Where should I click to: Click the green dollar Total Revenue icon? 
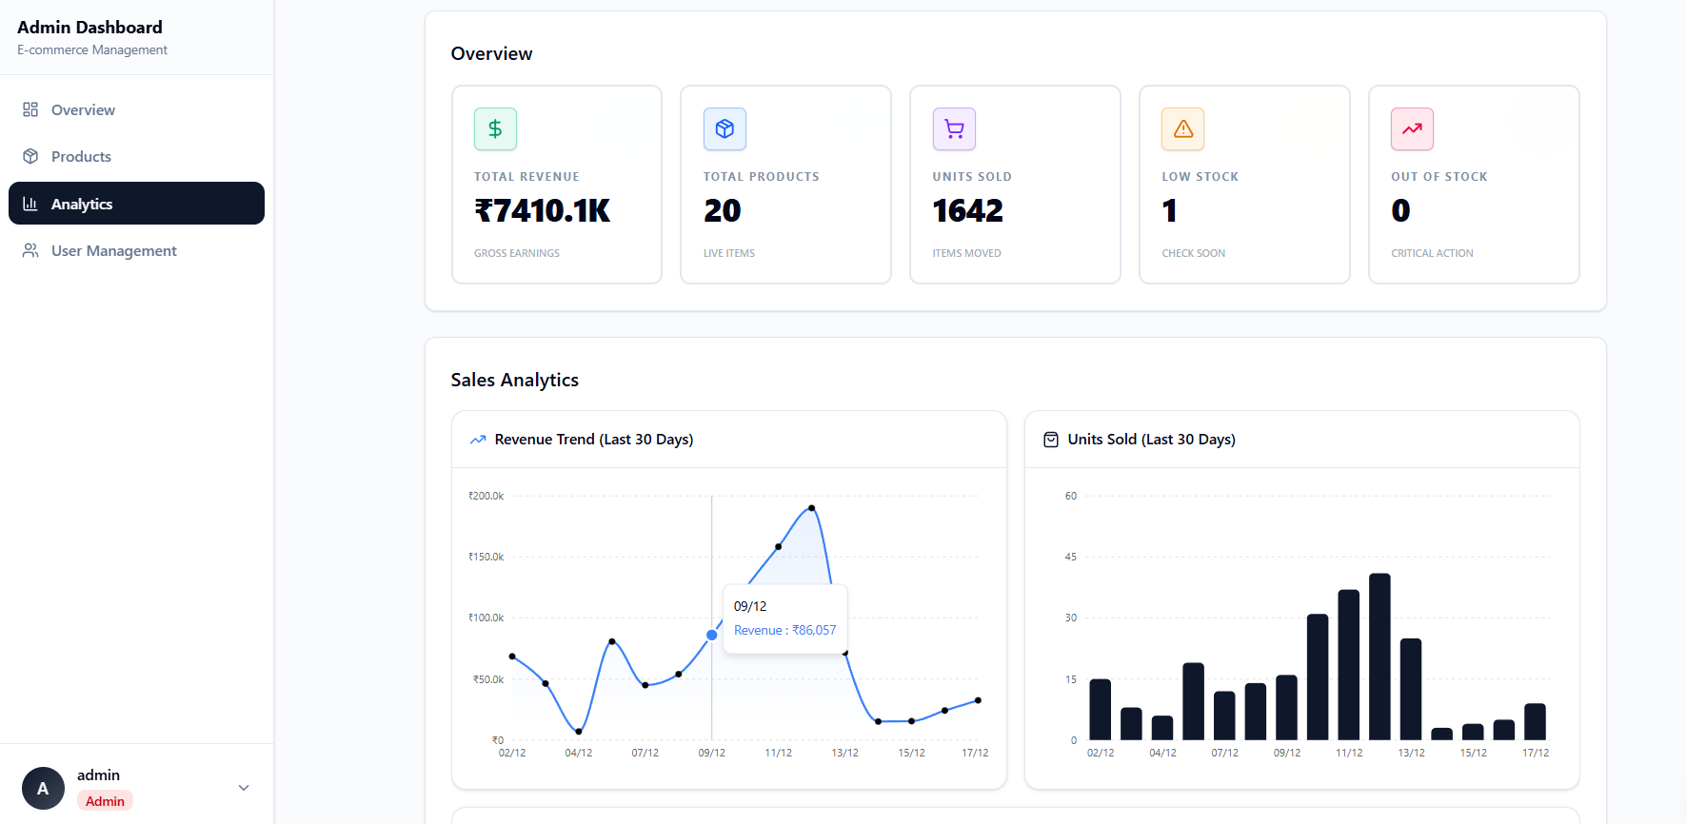coord(495,128)
